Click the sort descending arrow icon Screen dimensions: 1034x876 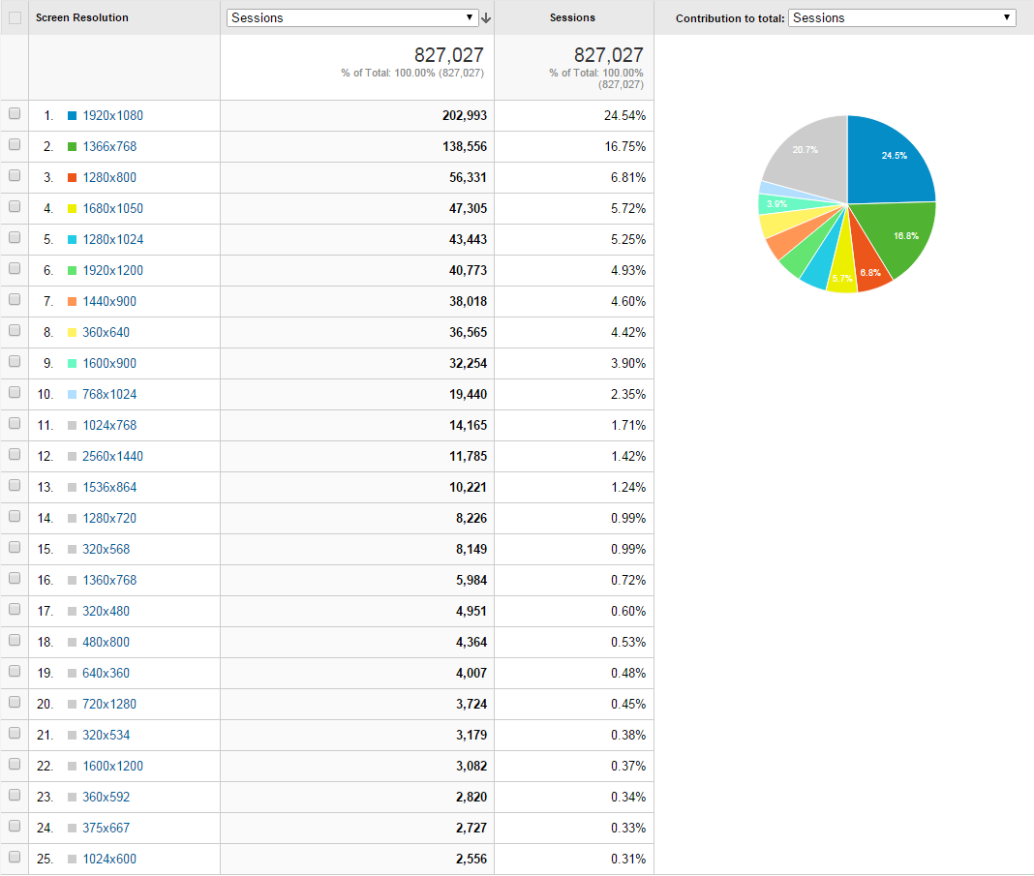pos(486,17)
